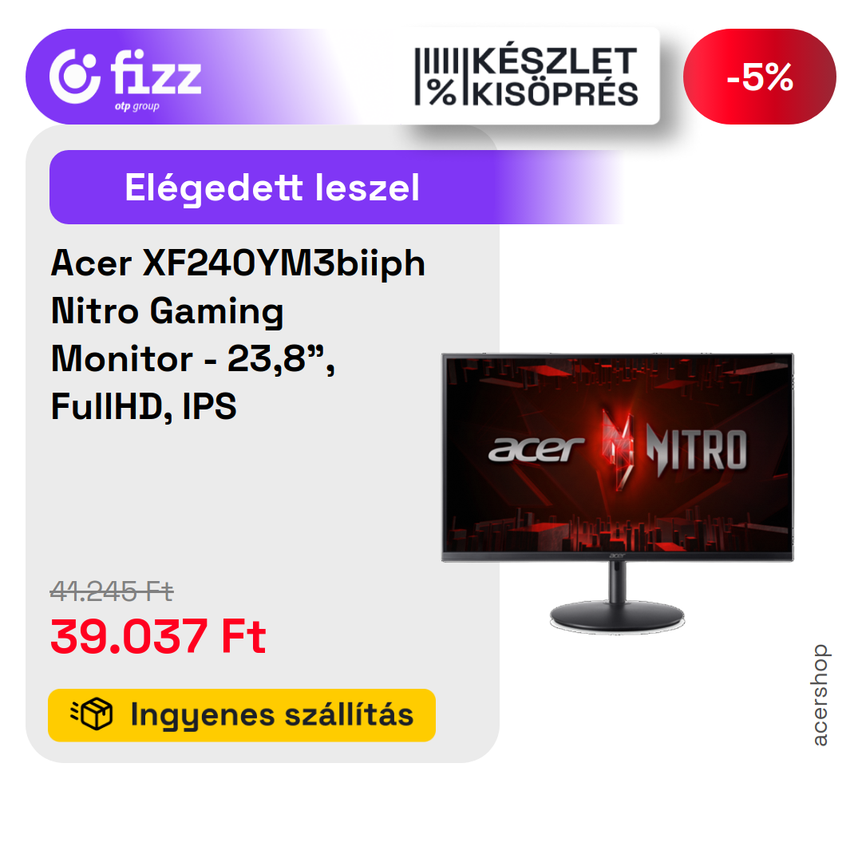This screenshot has width=862, height=862.
Task: Click the Nitro logo on monitor screen
Action: tap(697, 449)
